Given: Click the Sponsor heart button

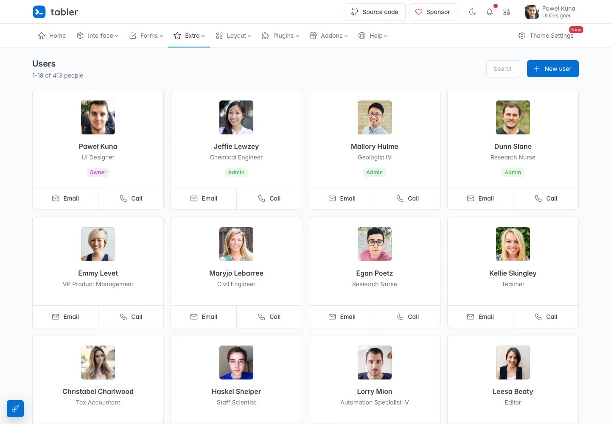Looking at the screenshot, I should click(x=433, y=12).
